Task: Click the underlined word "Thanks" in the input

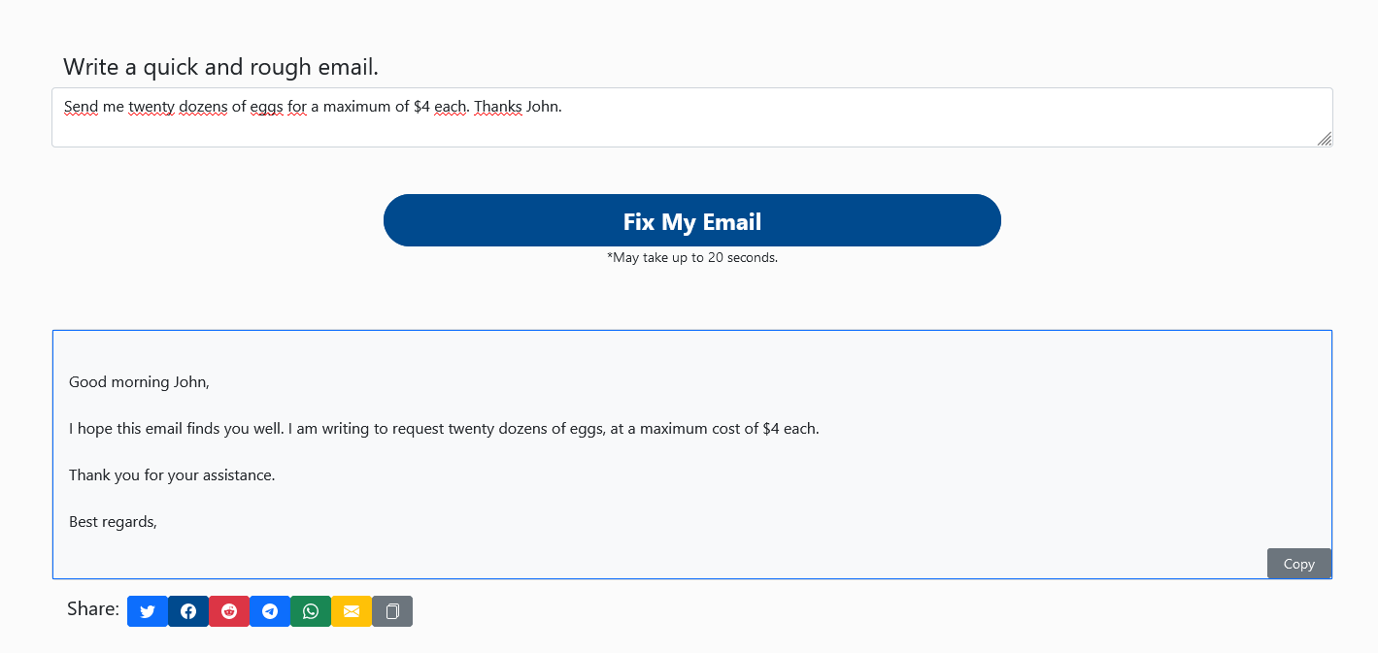Action: pyautogui.click(x=498, y=107)
